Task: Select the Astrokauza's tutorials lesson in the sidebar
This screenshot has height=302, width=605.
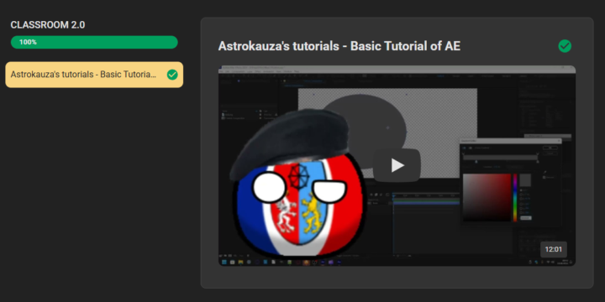Action: [94, 75]
